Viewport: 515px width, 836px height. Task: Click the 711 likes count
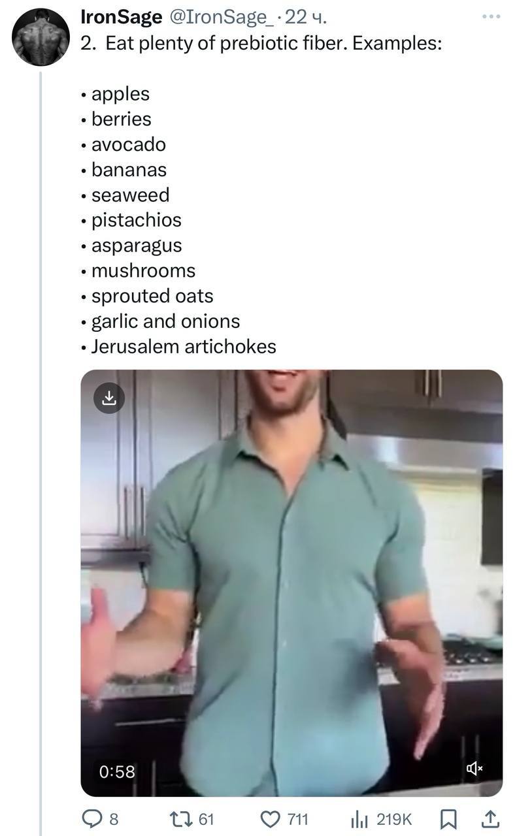(x=297, y=818)
